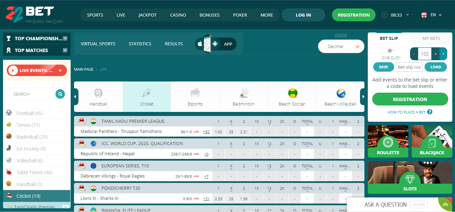This screenshot has width=455, height=212.
Task: Go to the Casino menu
Action: point(178,15)
